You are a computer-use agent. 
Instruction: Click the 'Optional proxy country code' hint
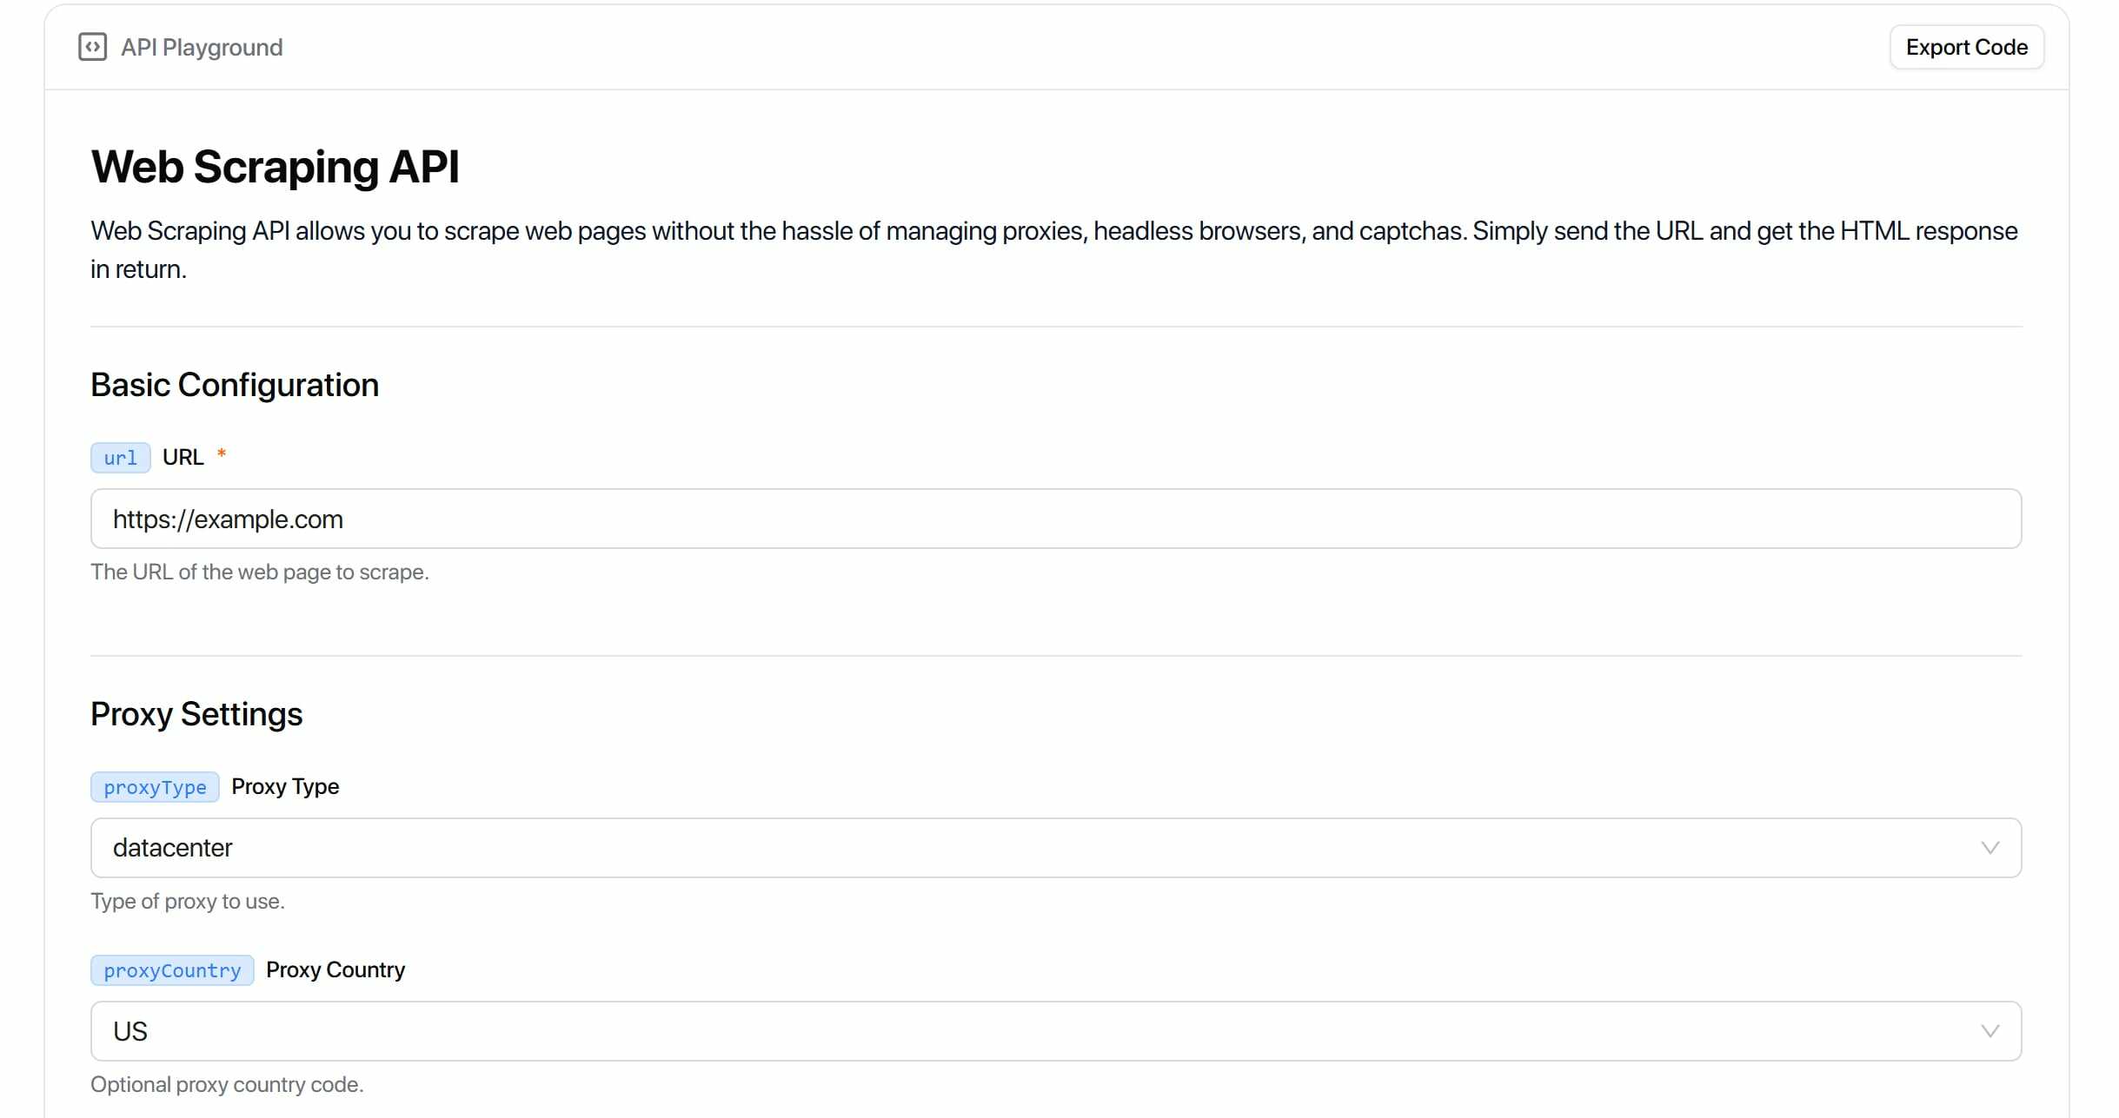[227, 1085]
